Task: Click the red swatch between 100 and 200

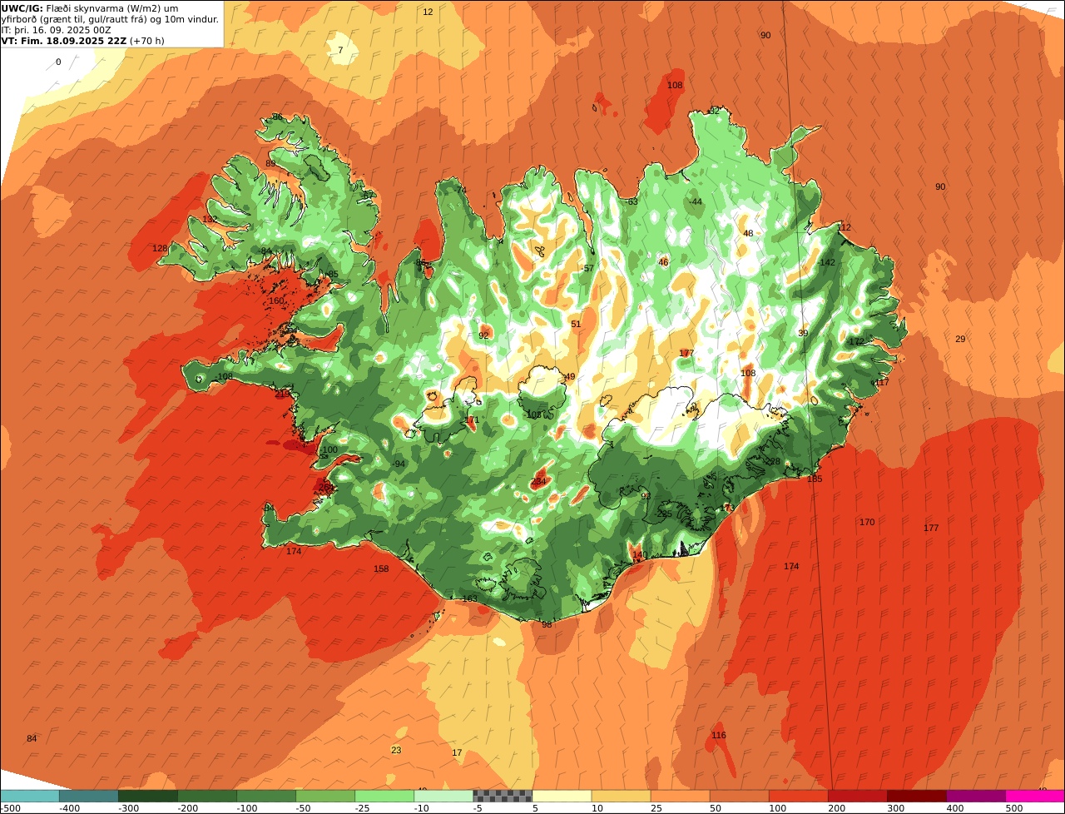Action: point(798,796)
